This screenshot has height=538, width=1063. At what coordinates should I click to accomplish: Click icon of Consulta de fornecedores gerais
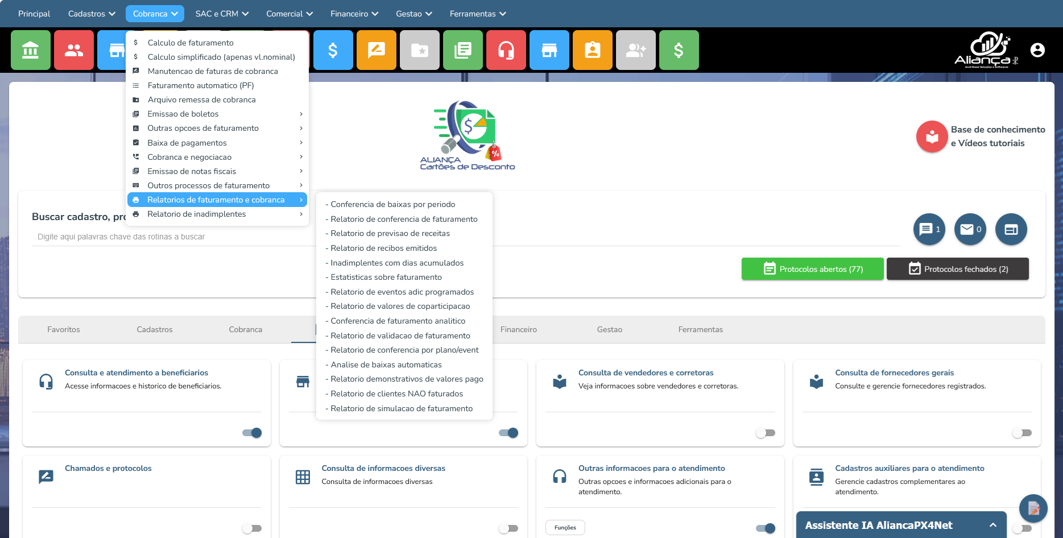[817, 381]
